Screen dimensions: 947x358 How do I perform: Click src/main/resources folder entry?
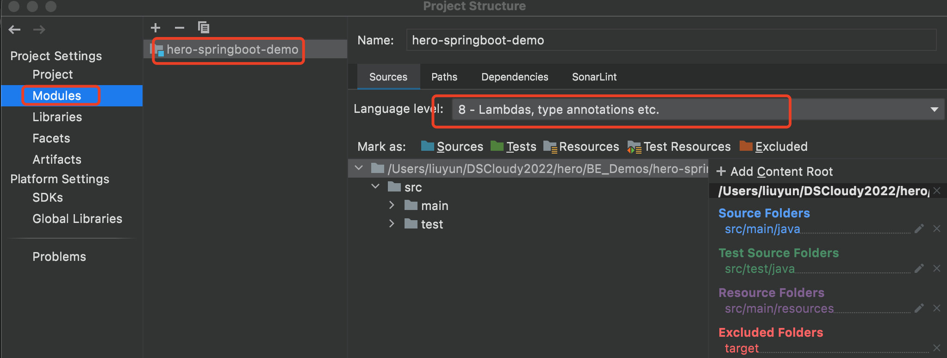779,309
